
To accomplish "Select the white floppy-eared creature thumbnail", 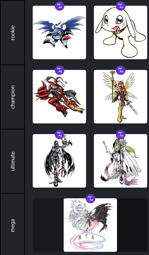I will [121, 32].
